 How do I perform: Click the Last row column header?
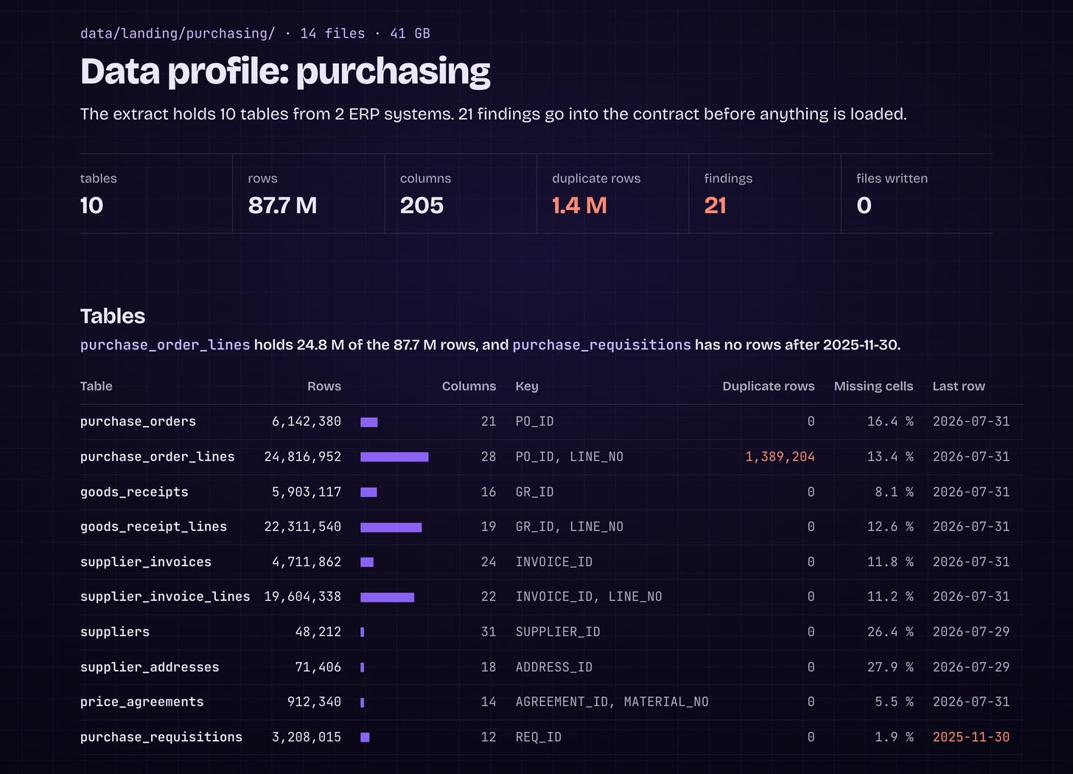click(959, 386)
